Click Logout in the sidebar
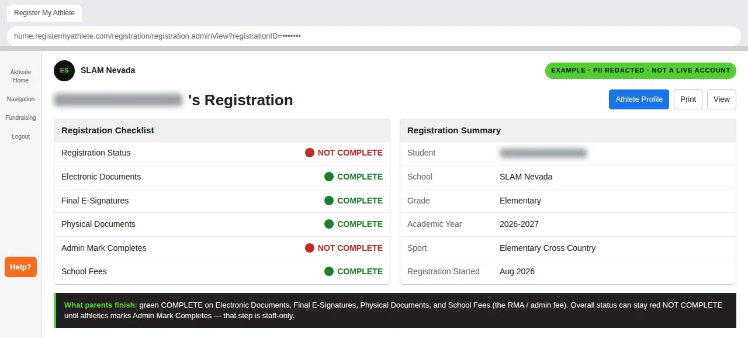Screen dimensions: 748x338 pos(20,136)
